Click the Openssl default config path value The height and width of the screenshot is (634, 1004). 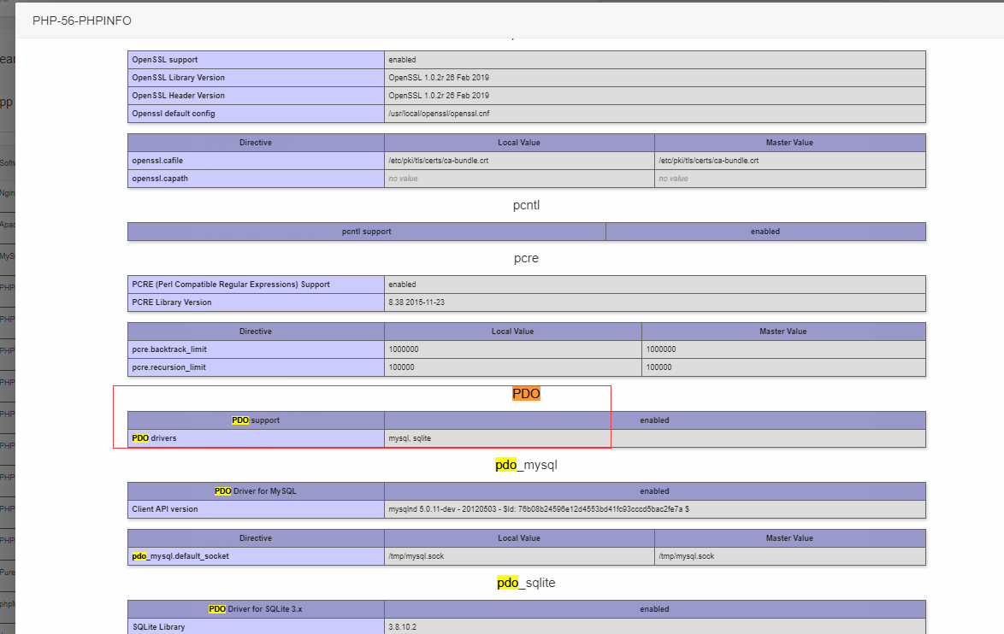point(439,114)
